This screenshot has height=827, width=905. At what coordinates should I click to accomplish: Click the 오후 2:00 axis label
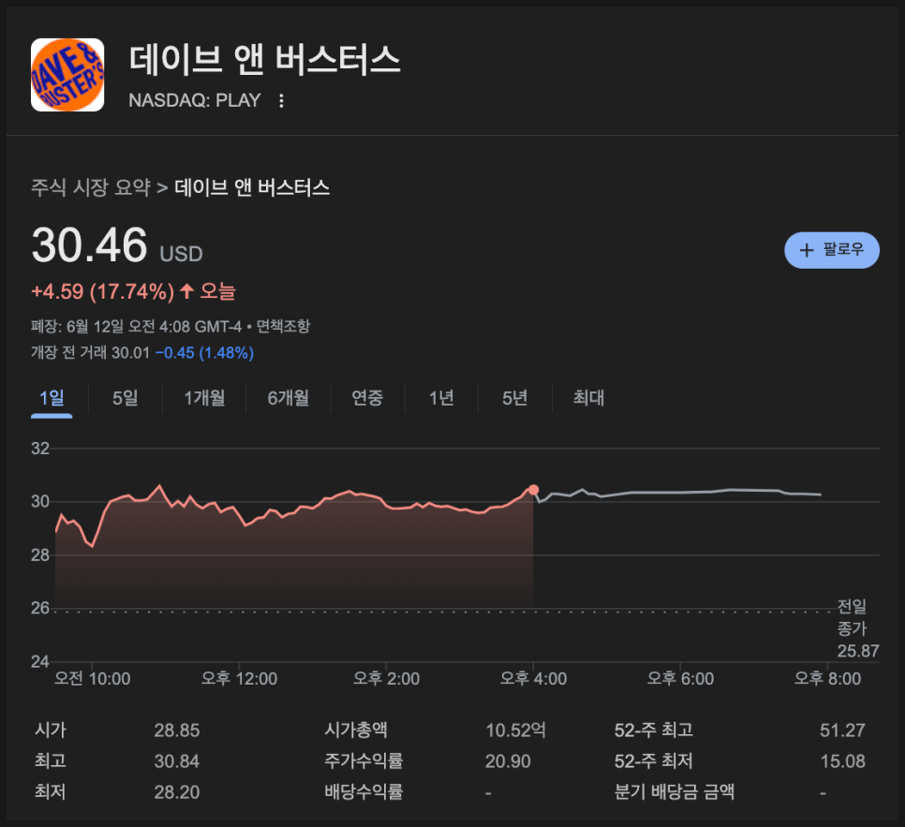click(387, 679)
